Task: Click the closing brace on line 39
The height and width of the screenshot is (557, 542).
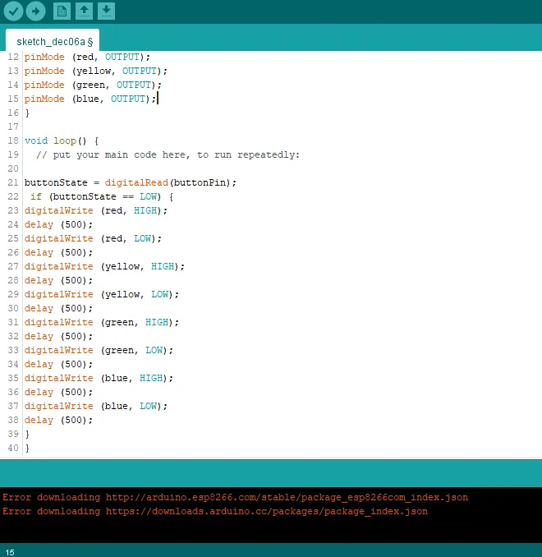Action: coord(27,434)
